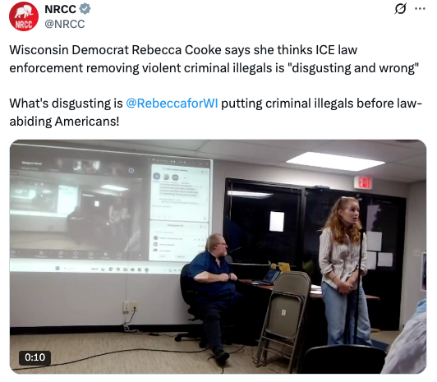Open the Grok slashed-circle icon
Viewport: 437px width, 382px height.
(401, 9)
